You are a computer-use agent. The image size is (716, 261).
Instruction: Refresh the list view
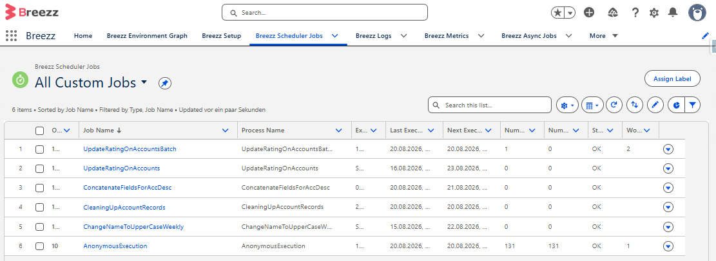[615, 105]
